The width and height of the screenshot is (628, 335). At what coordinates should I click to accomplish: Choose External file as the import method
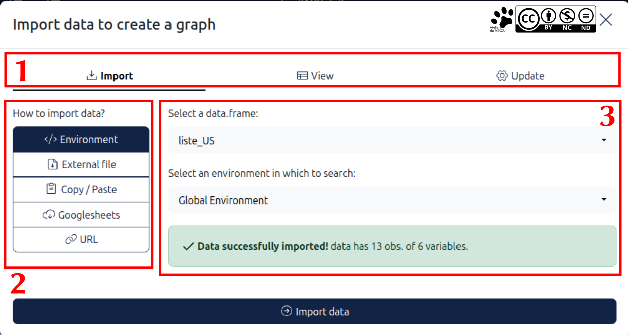(81, 165)
